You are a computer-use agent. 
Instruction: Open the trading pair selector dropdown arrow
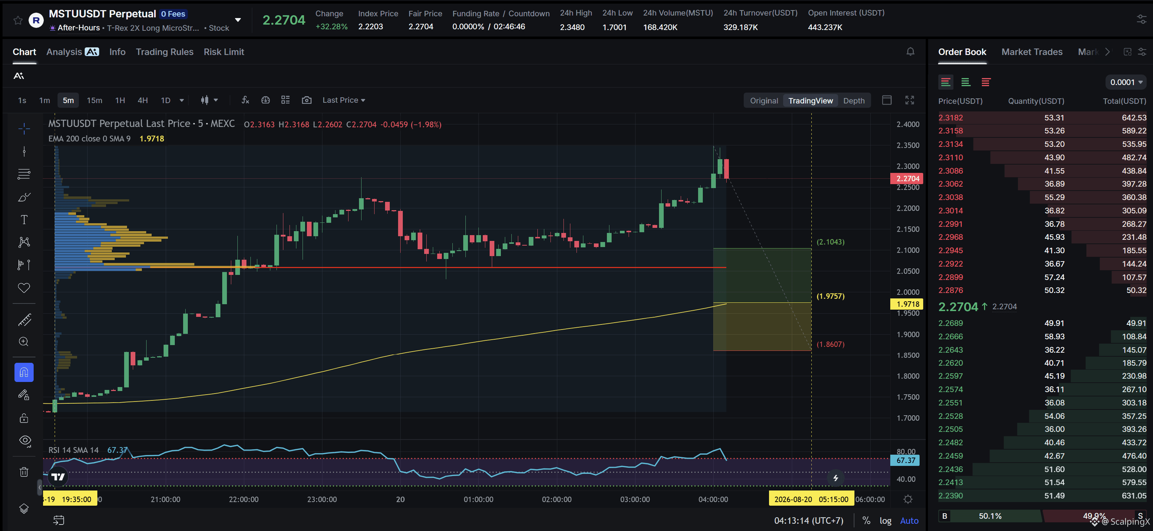point(238,20)
